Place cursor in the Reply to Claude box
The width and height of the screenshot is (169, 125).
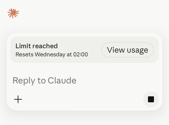point(84,81)
